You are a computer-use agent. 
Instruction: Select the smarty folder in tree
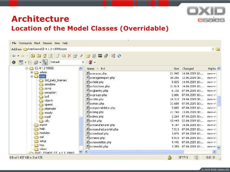(48, 113)
